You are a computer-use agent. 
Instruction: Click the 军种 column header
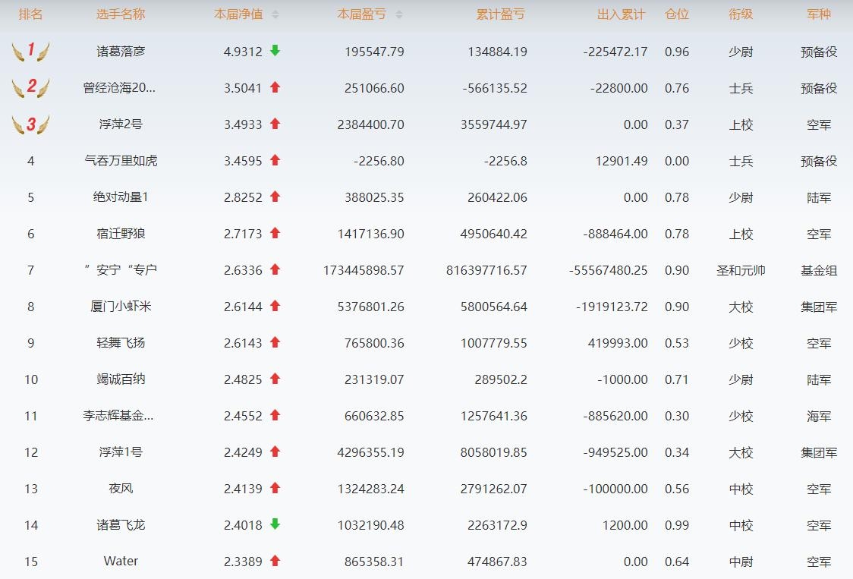click(818, 14)
